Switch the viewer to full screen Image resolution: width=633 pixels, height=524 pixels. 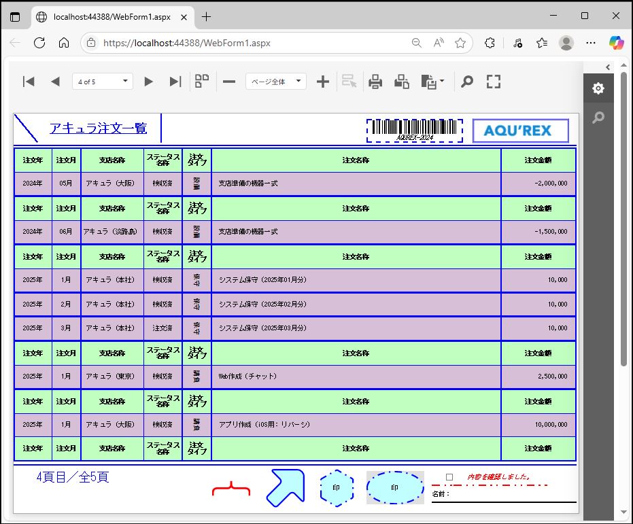(x=494, y=82)
